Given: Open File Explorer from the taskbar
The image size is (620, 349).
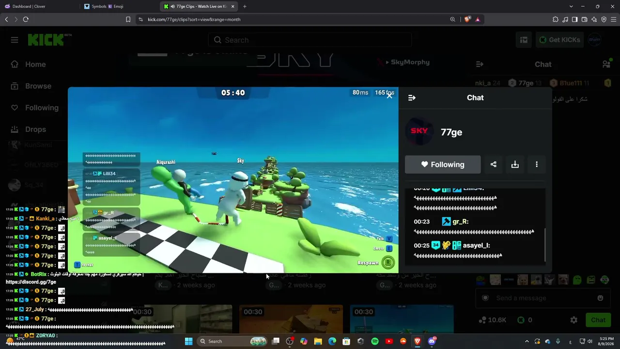Looking at the screenshot, I should click(x=318, y=341).
